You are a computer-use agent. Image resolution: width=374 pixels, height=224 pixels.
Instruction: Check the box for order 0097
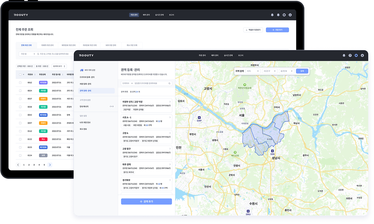pos(20,123)
